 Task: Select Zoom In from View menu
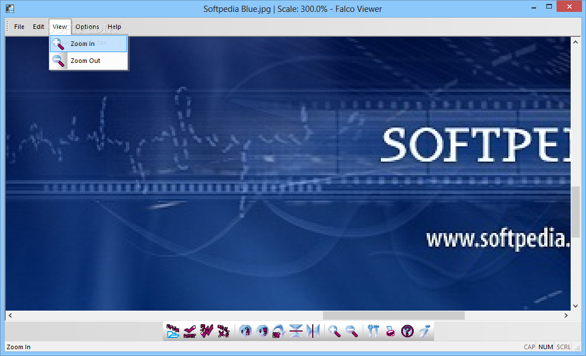88,44
